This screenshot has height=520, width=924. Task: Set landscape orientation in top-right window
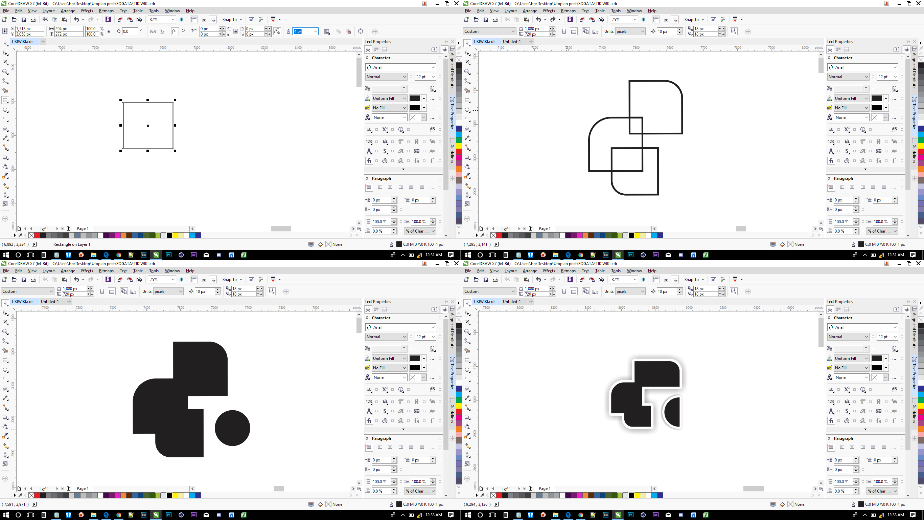(574, 31)
